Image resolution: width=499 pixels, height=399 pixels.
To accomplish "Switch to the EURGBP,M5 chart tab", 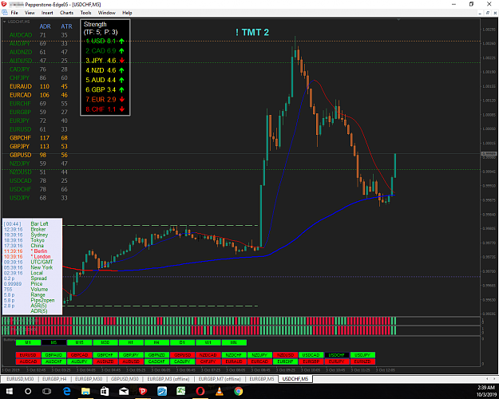I will pos(262,379).
